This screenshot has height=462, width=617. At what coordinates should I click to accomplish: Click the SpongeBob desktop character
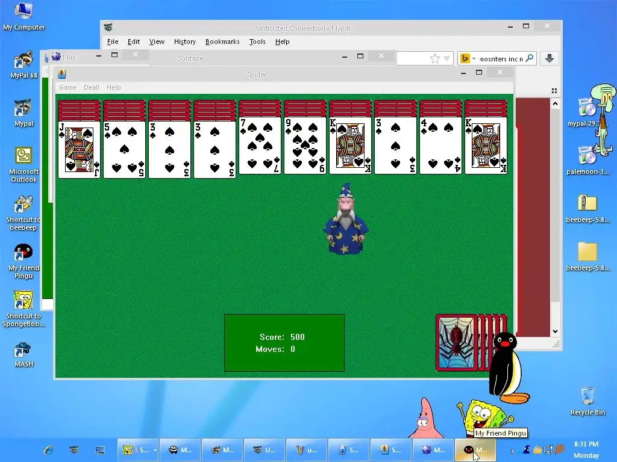483,417
